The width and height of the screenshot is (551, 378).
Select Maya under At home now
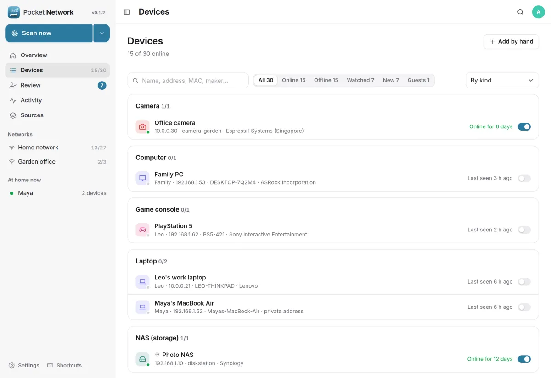pos(57,193)
